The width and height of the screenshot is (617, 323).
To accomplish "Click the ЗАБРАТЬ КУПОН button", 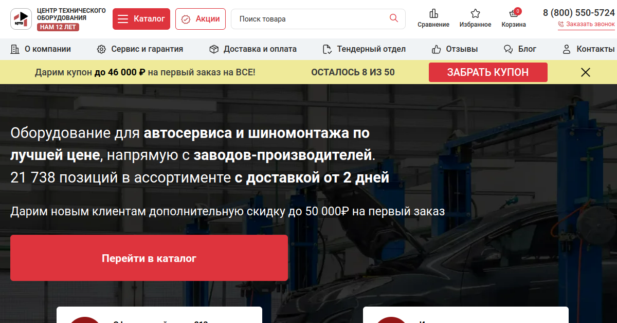I will coord(488,72).
